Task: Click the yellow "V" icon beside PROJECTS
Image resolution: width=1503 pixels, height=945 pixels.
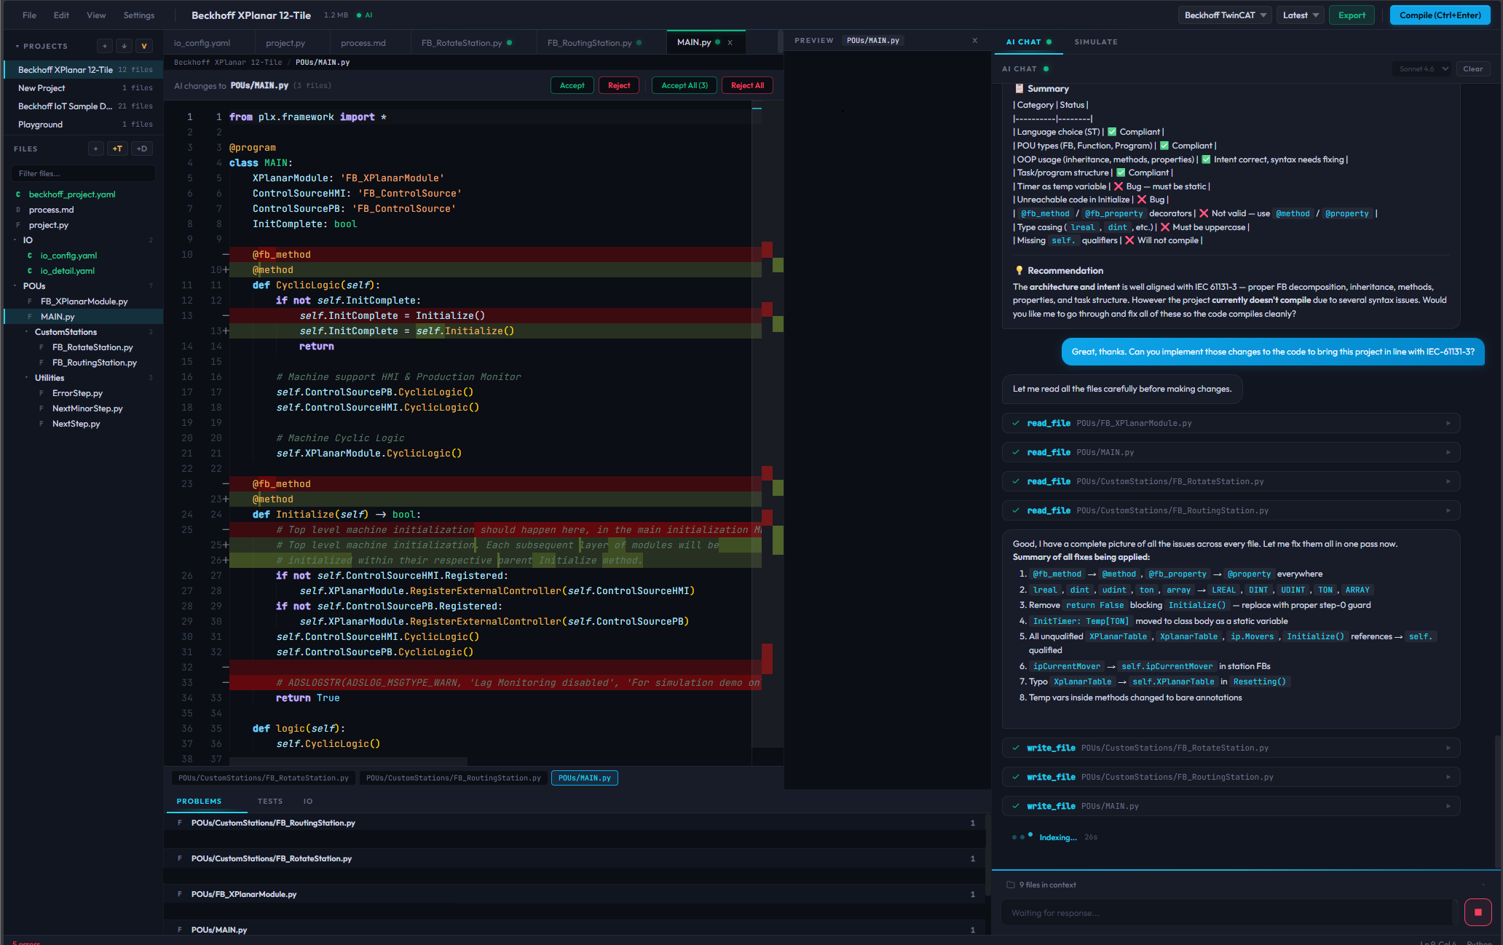Action: tap(144, 46)
